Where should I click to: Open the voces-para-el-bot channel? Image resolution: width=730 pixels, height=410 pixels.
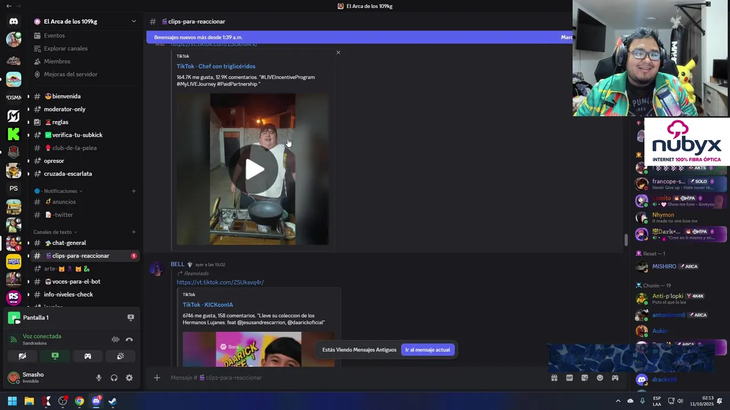[86, 281]
